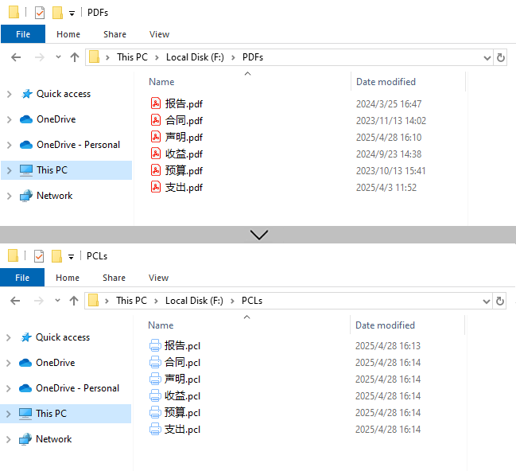Open address bar history dropdown in PCLs window
The height and width of the screenshot is (471, 516).
tap(487, 301)
